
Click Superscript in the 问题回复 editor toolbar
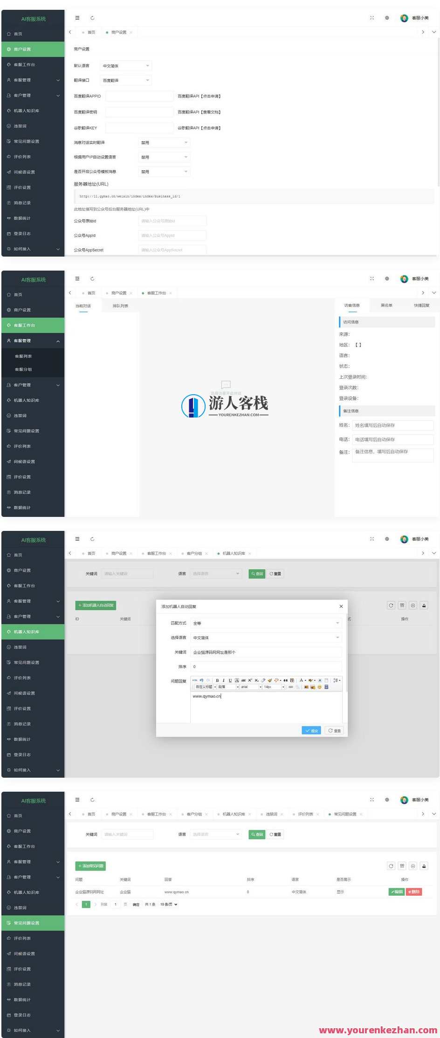click(x=250, y=680)
